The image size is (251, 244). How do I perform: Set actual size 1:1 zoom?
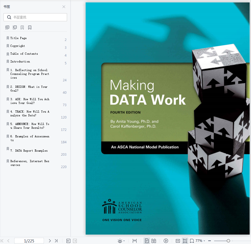[x=178, y=241]
